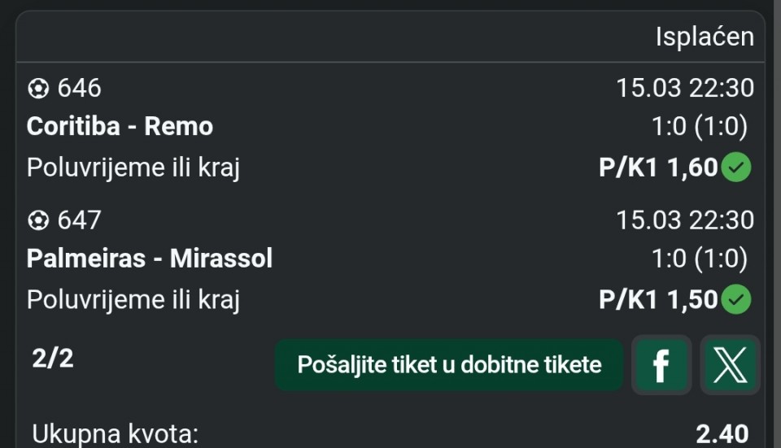Open the Coritiba - Remo match
Screen dimensions: 781x448
120,126
